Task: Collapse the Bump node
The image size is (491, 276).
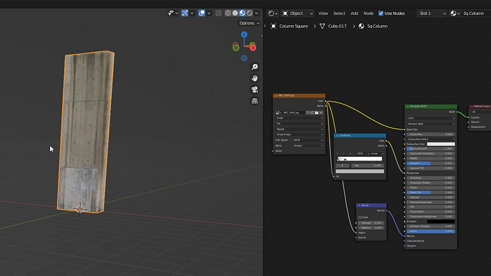Action: click(359, 205)
